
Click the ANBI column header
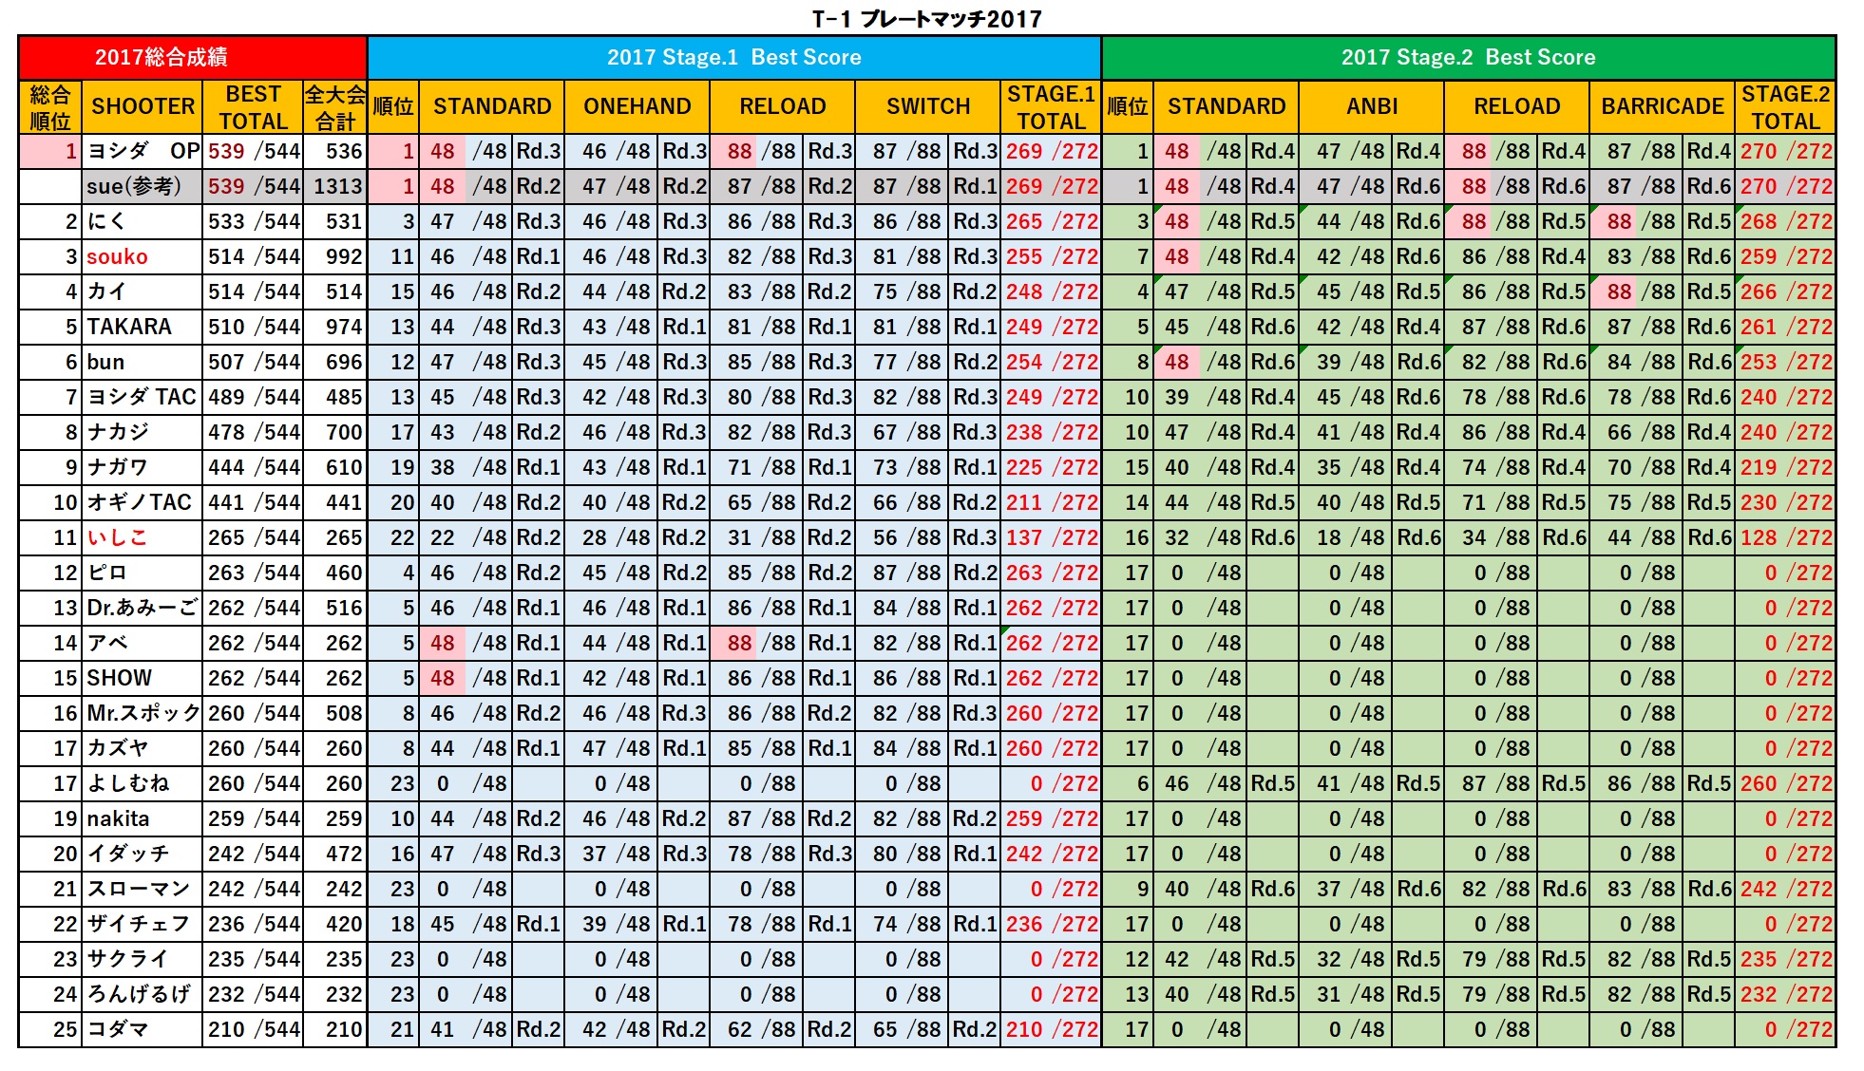click(1372, 106)
